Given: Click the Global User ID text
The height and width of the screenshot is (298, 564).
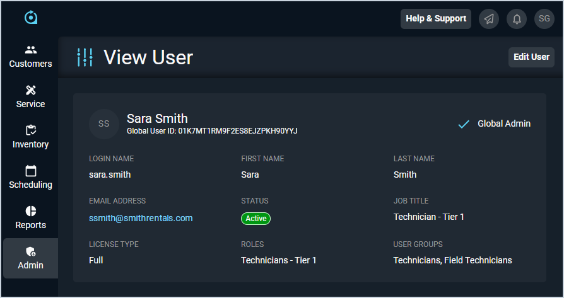Looking at the screenshot, I should point(212,131).
